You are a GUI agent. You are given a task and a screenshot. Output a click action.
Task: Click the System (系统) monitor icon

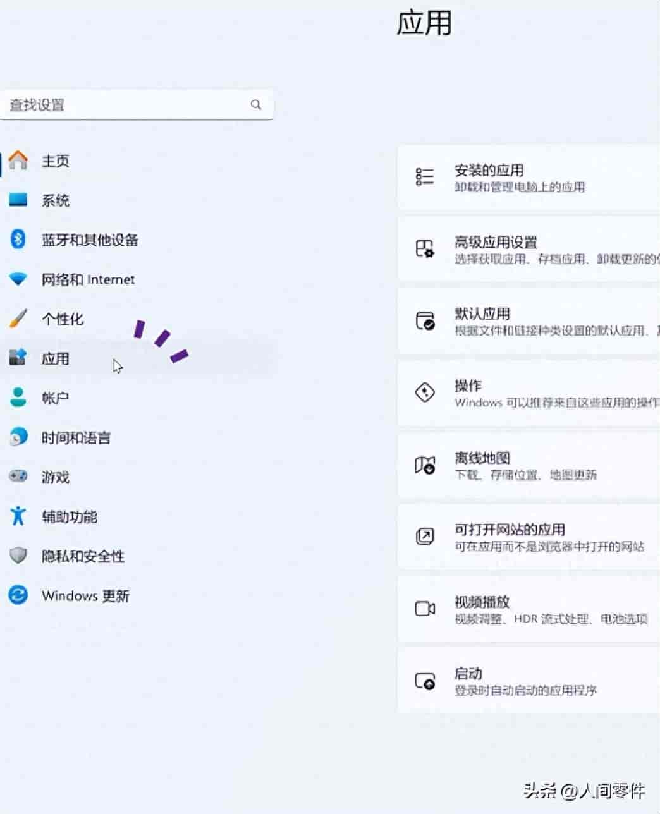tap(18, 200)
